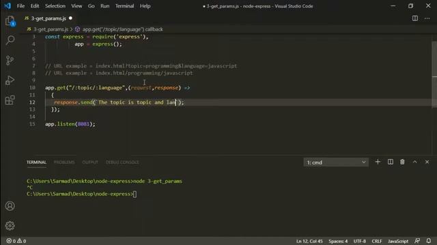Close the terminal panel

point(427,162)
